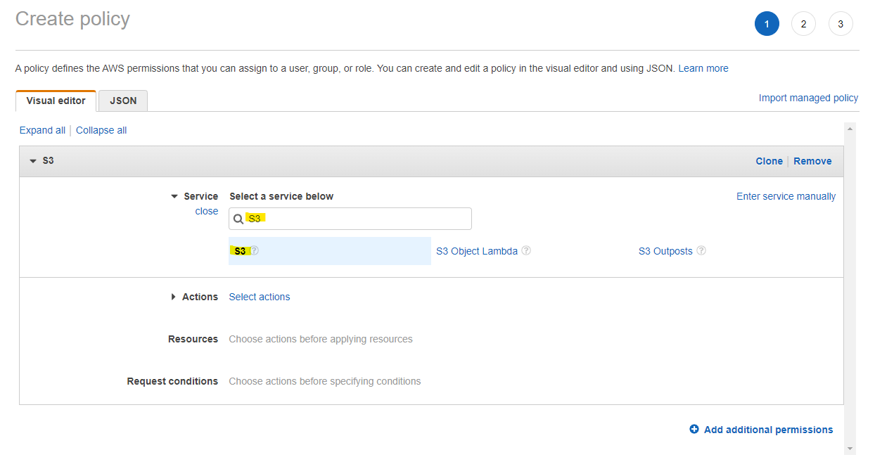The image size is (875, 469).
Task: Select step 2 circle at top right
Action: (x=803, y=23)
